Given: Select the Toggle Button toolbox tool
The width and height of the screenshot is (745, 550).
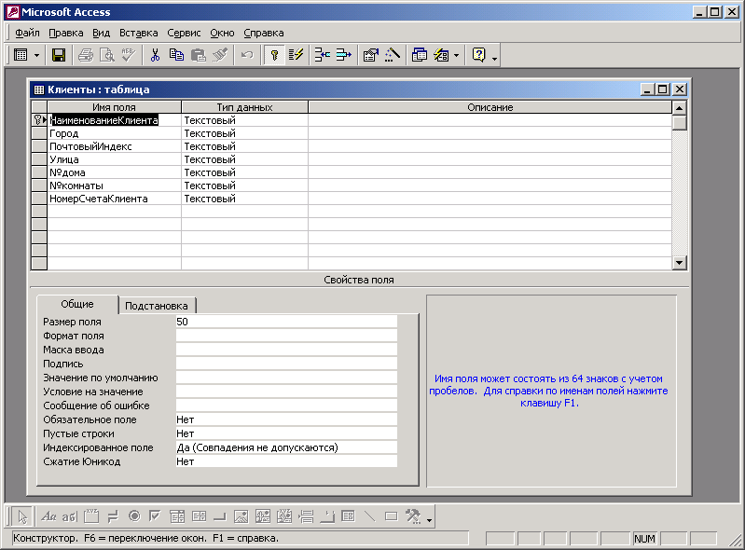Looking at the screenshot, I should [113, 516].
